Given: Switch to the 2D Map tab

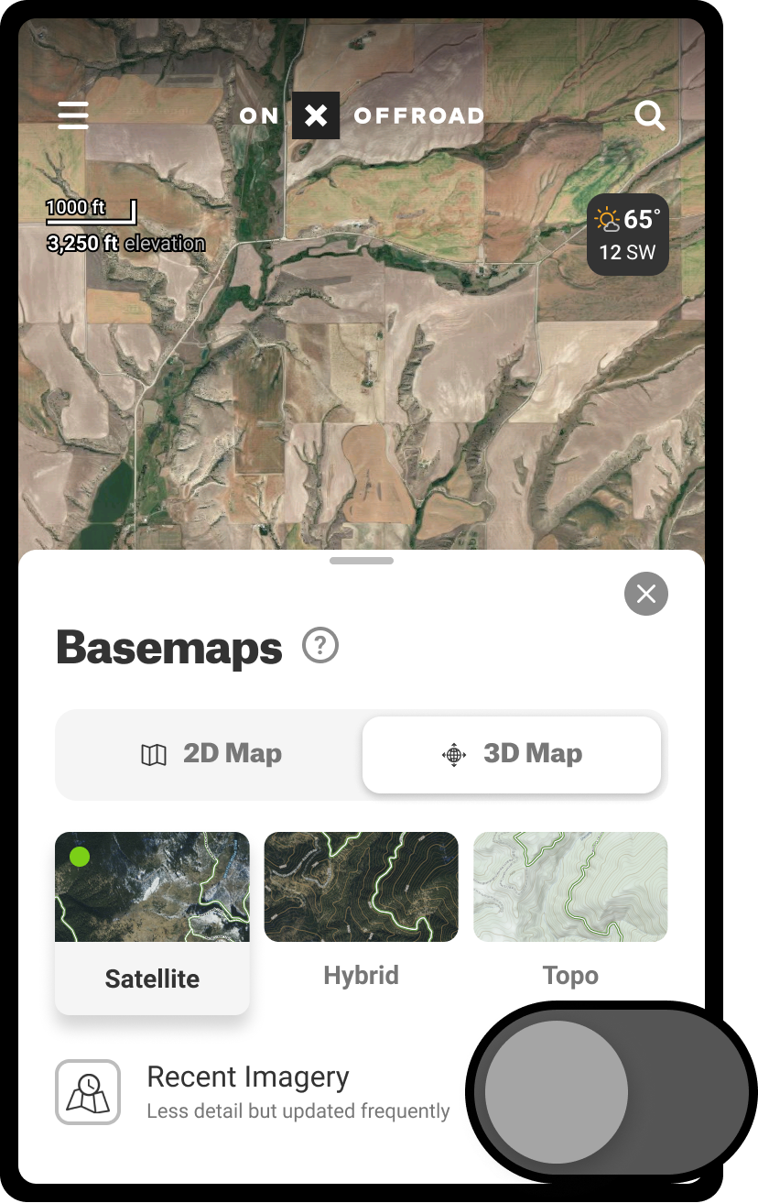Looking at the screenshot, I should coord(210,755).
